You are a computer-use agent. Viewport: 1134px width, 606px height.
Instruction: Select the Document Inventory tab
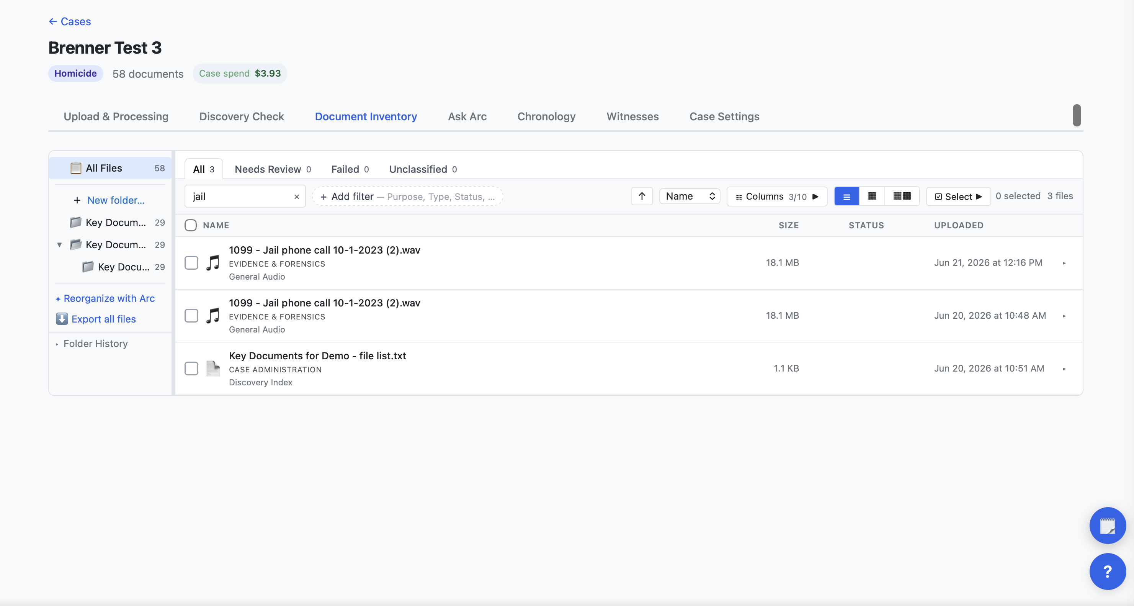click(x=365, y=116)
